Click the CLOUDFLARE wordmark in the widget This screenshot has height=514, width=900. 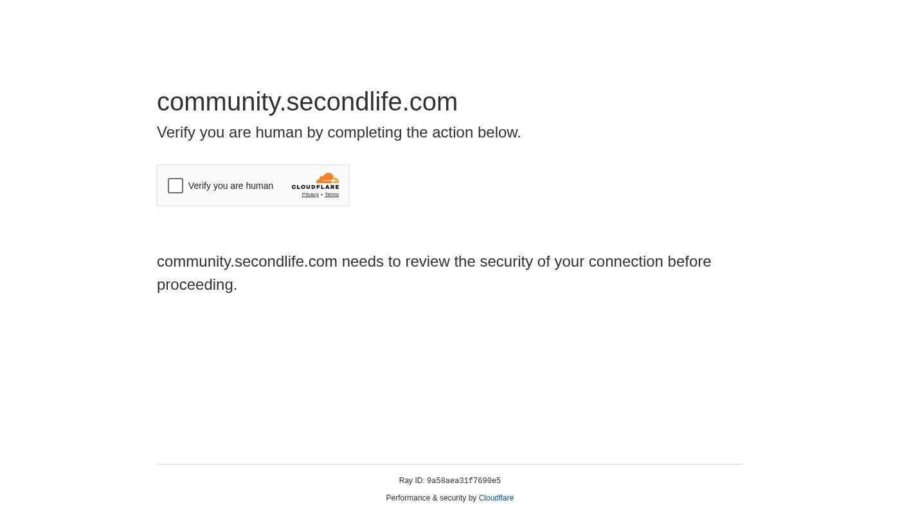(315, 187)
